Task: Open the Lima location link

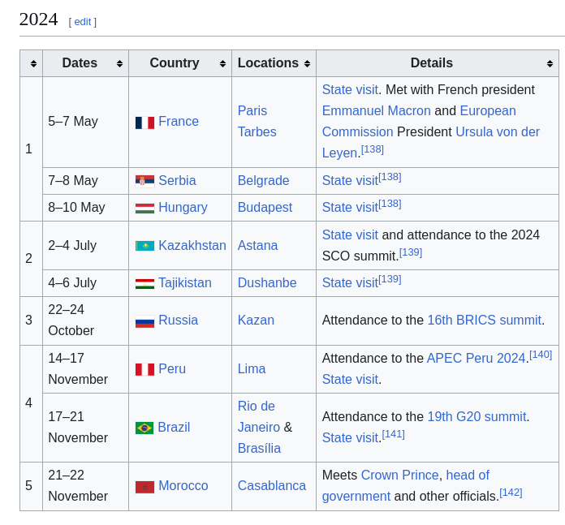Action: tap(252, 368)
